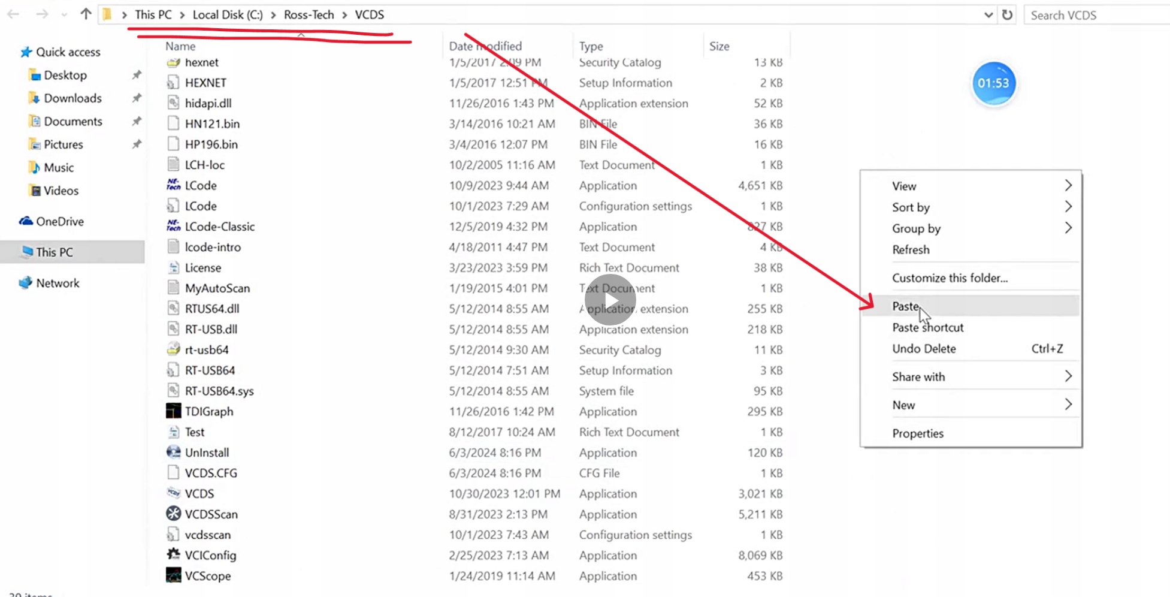Click the VCScope application icon
Viewport: 1170px width, 597px height.
(x=173, y=575)
